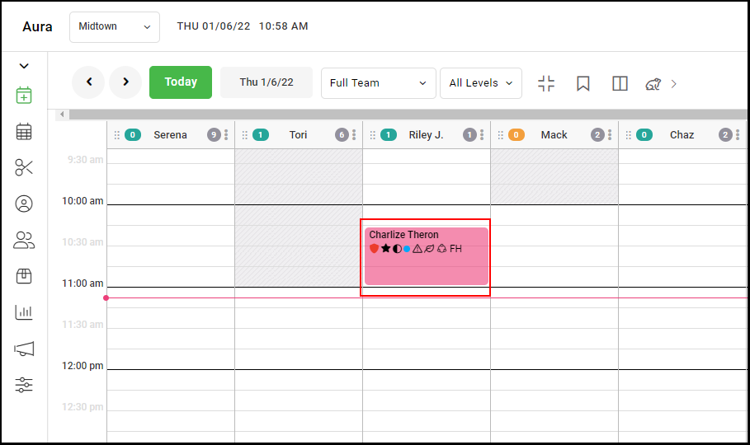Open the Charlize Theron appointment block

coord(427,256)
